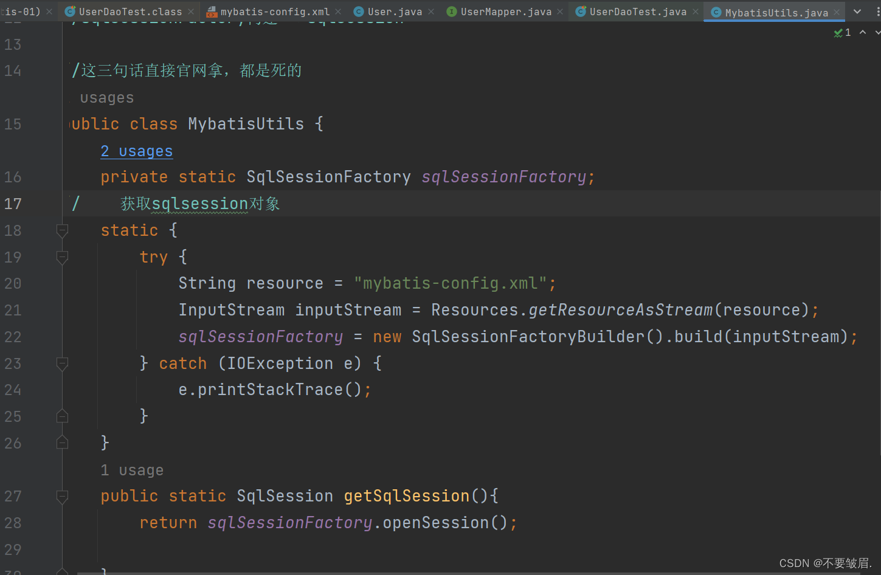Image resolution: width=881 pixels, height=575 pixels.
Task: Open the mybatis-config.xml tab
Action: click(x=275, y=12)
